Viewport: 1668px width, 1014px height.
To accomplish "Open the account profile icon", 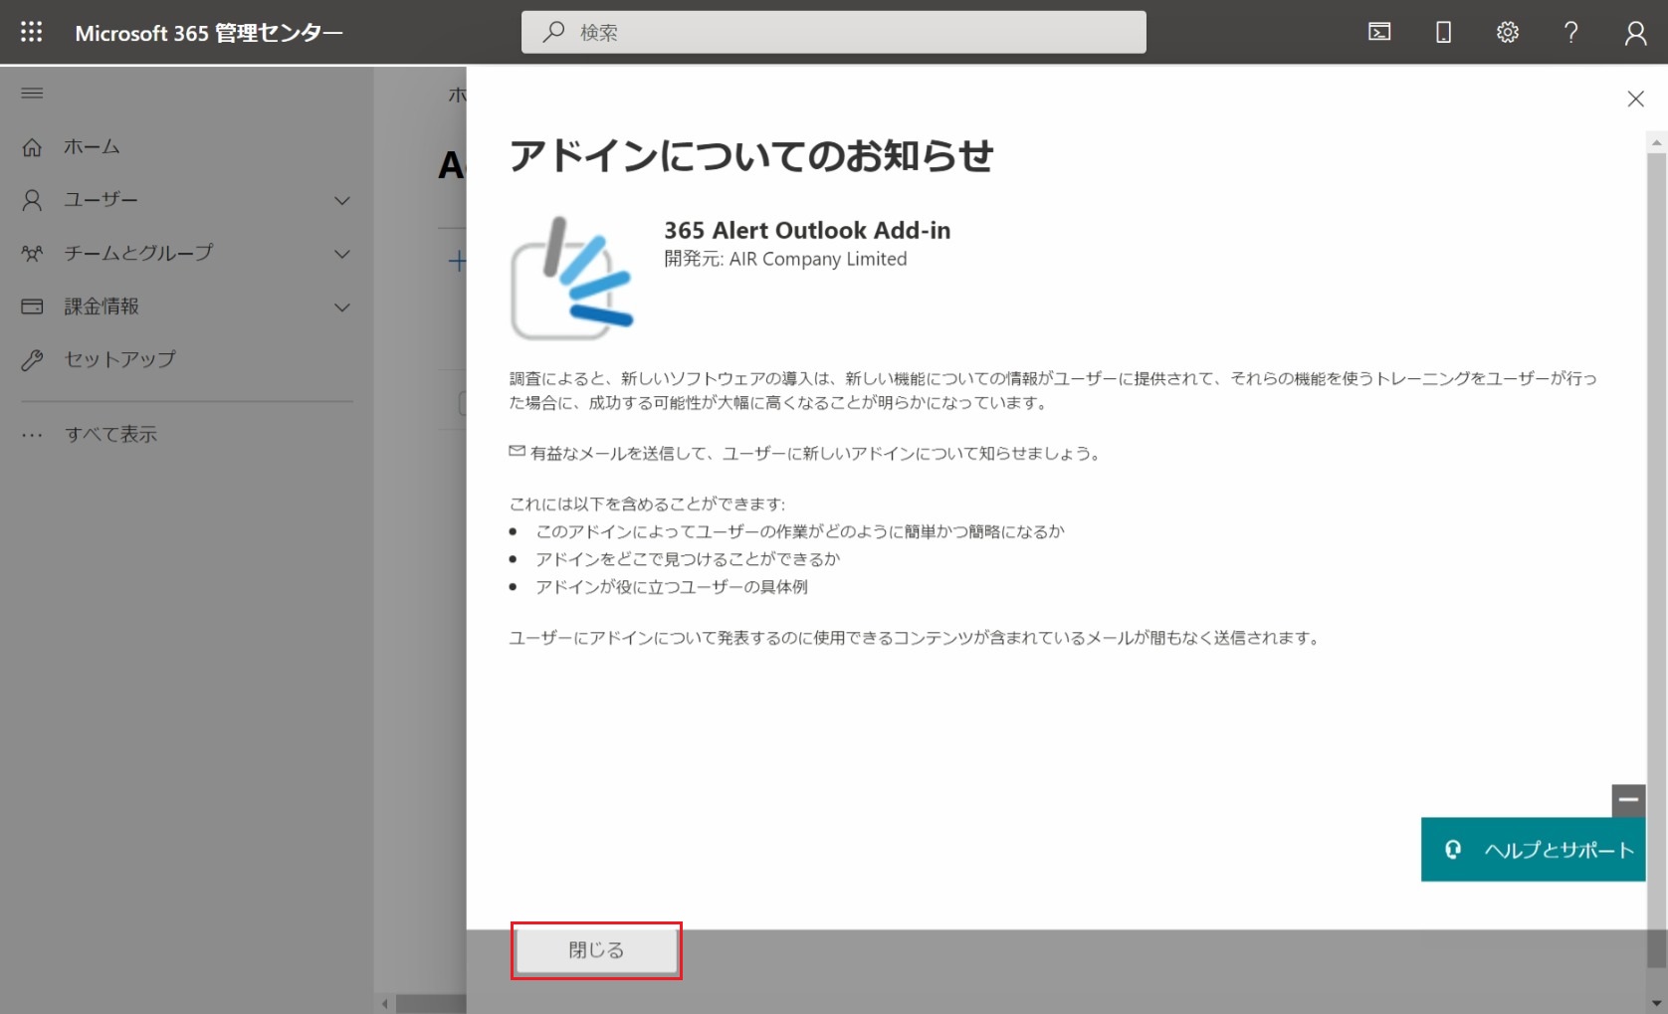I will pos(1635,33).
